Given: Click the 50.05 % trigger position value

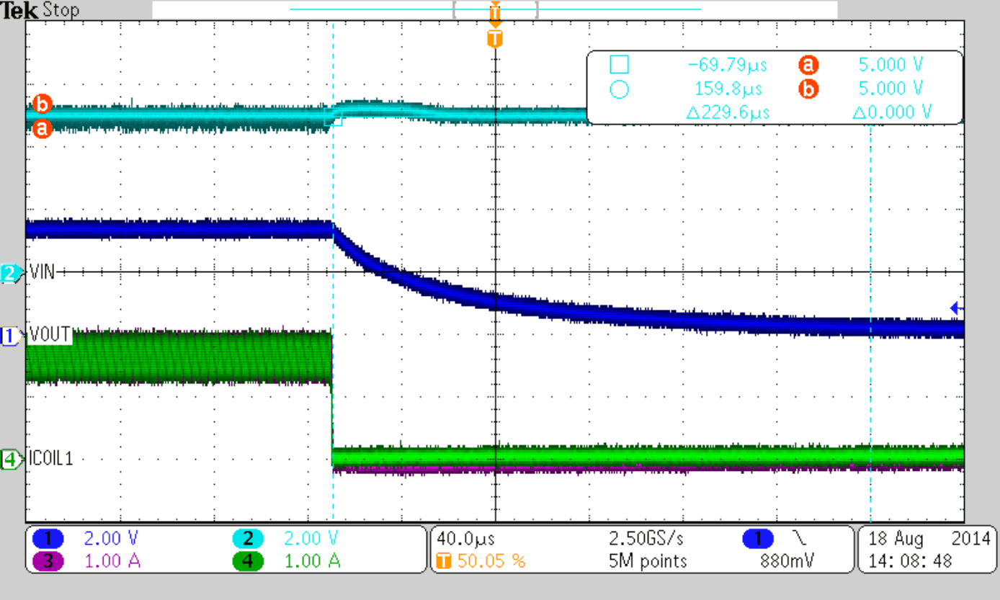Looking at the screenshot, I should [490, 562].
